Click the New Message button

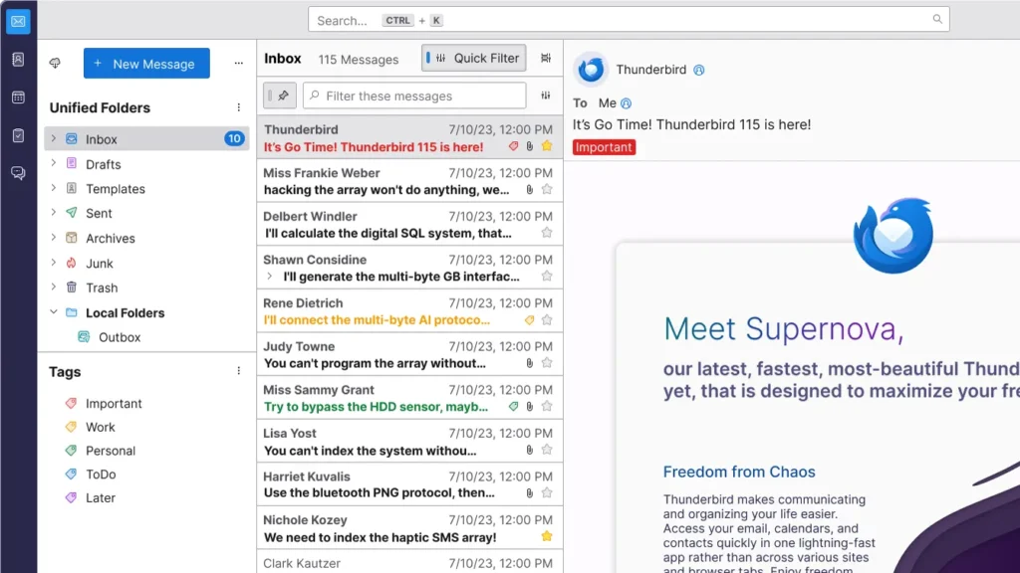146,63
